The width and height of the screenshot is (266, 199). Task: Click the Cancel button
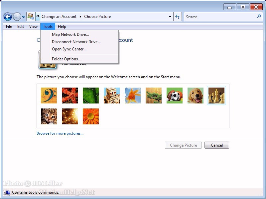click(x=217, y=145)
